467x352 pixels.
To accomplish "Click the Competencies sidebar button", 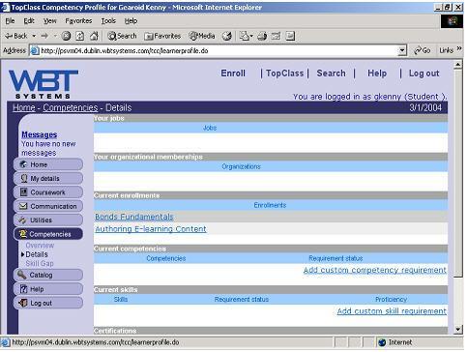I will 48,234.
